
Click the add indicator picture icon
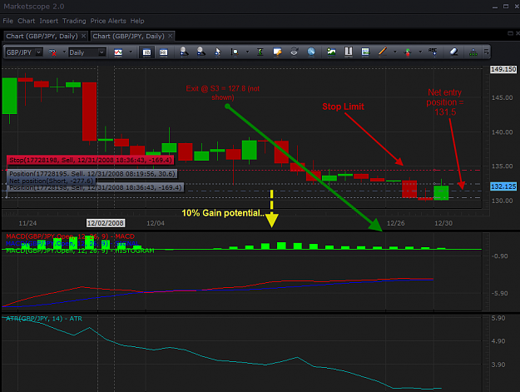pyautogui.click(x=331, y=52)
